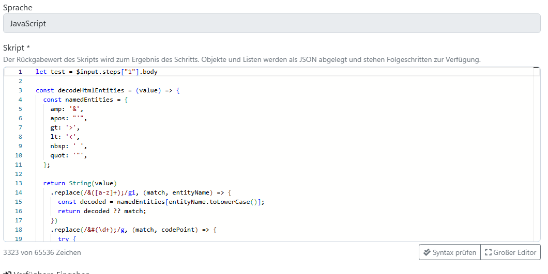Click 'return String(value)' on line 13

(80, 183)
